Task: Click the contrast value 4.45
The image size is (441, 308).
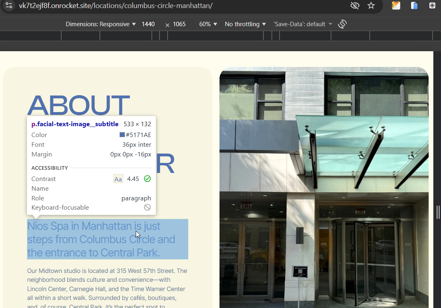Action: [133, 179]
